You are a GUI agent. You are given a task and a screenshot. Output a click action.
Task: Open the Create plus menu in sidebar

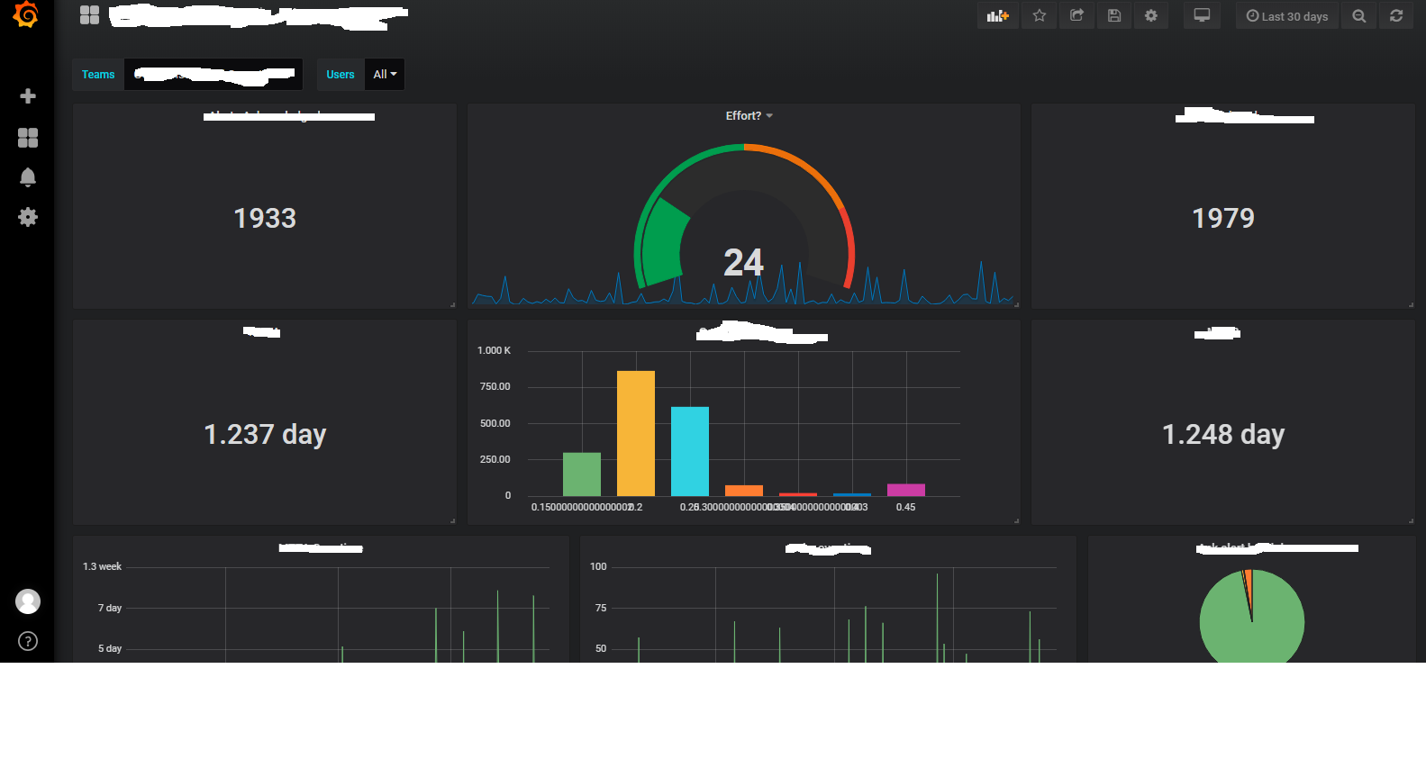(x=28, y=96)
